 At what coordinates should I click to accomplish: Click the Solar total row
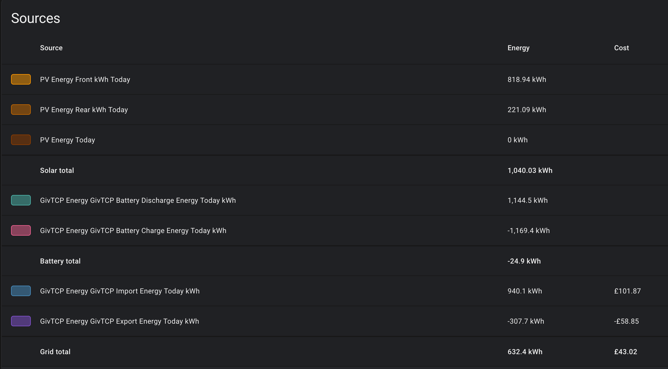pyautogui.click(x=335, y=170)
